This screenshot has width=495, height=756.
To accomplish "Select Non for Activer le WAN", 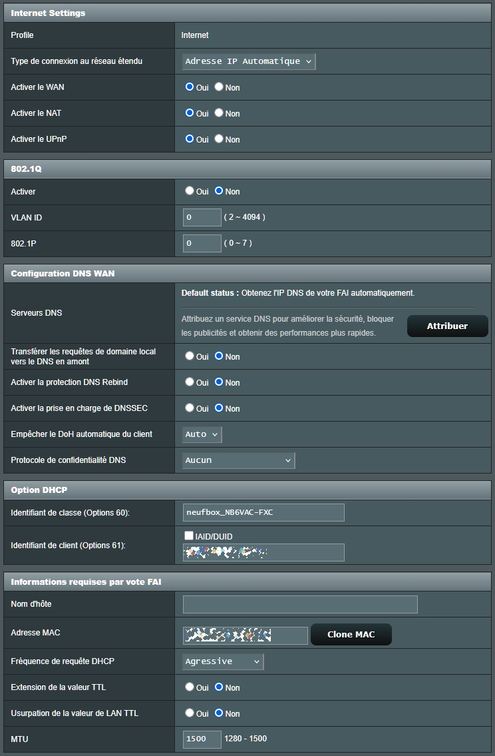I will (219, 87).
